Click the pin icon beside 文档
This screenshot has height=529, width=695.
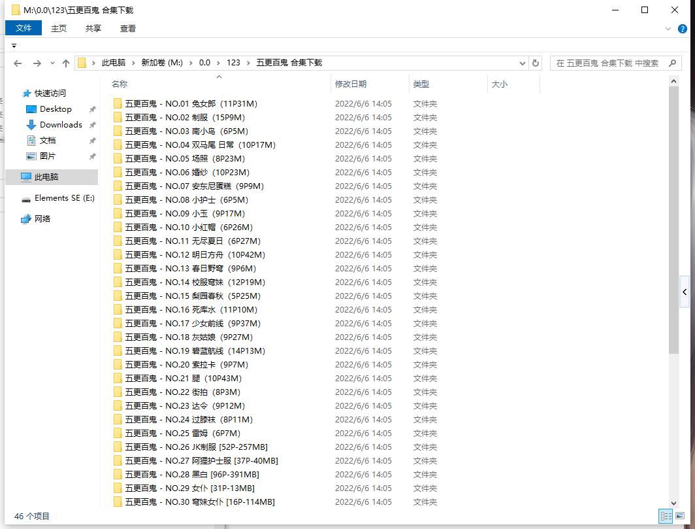pos(92,141)
